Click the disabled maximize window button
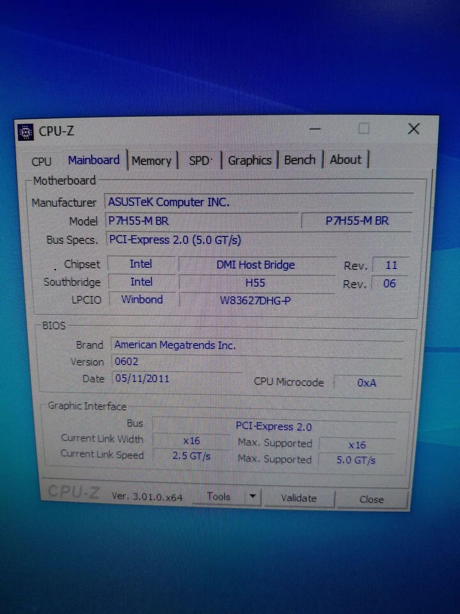 click(x=364, y=128)
